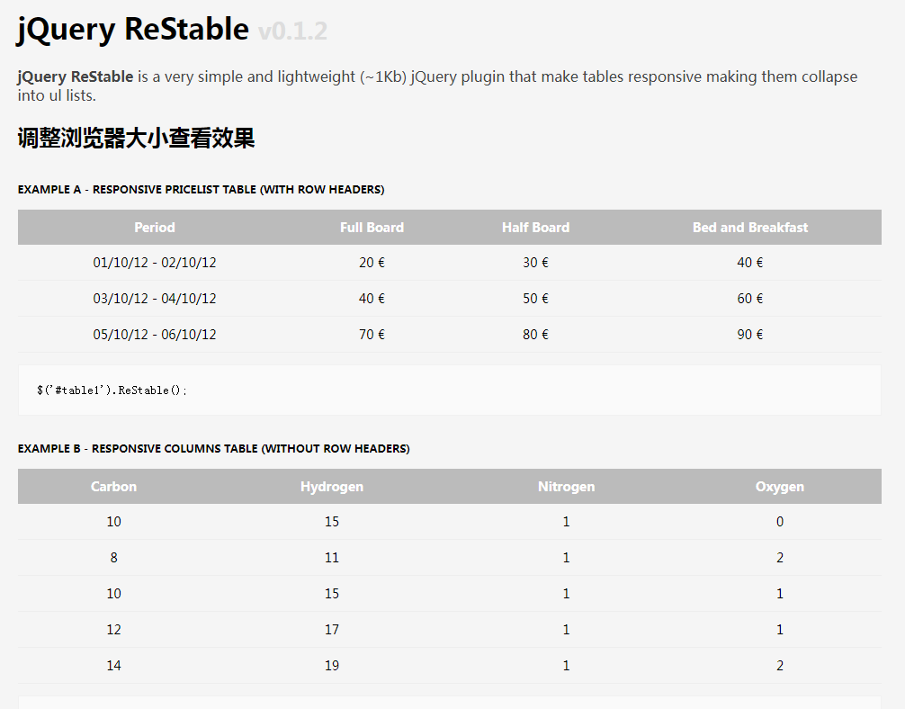Select the Oxygen column header
Screen dimensions: 905x709
pyautogui.click(x=780, y=487)
